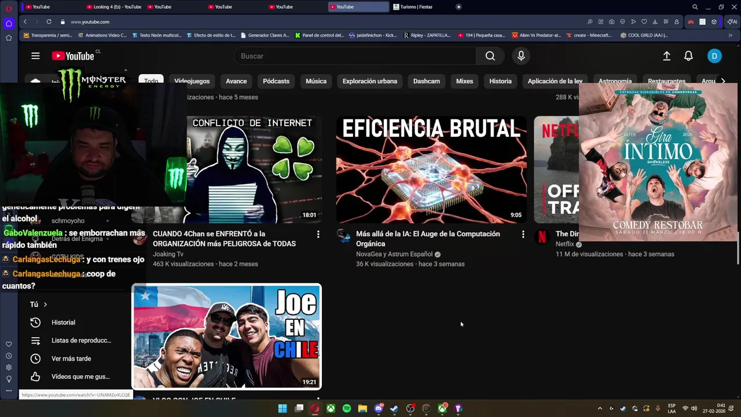
Task: Open the Opera Easy Setup sliders icon
Action: [x=666, y=21]
